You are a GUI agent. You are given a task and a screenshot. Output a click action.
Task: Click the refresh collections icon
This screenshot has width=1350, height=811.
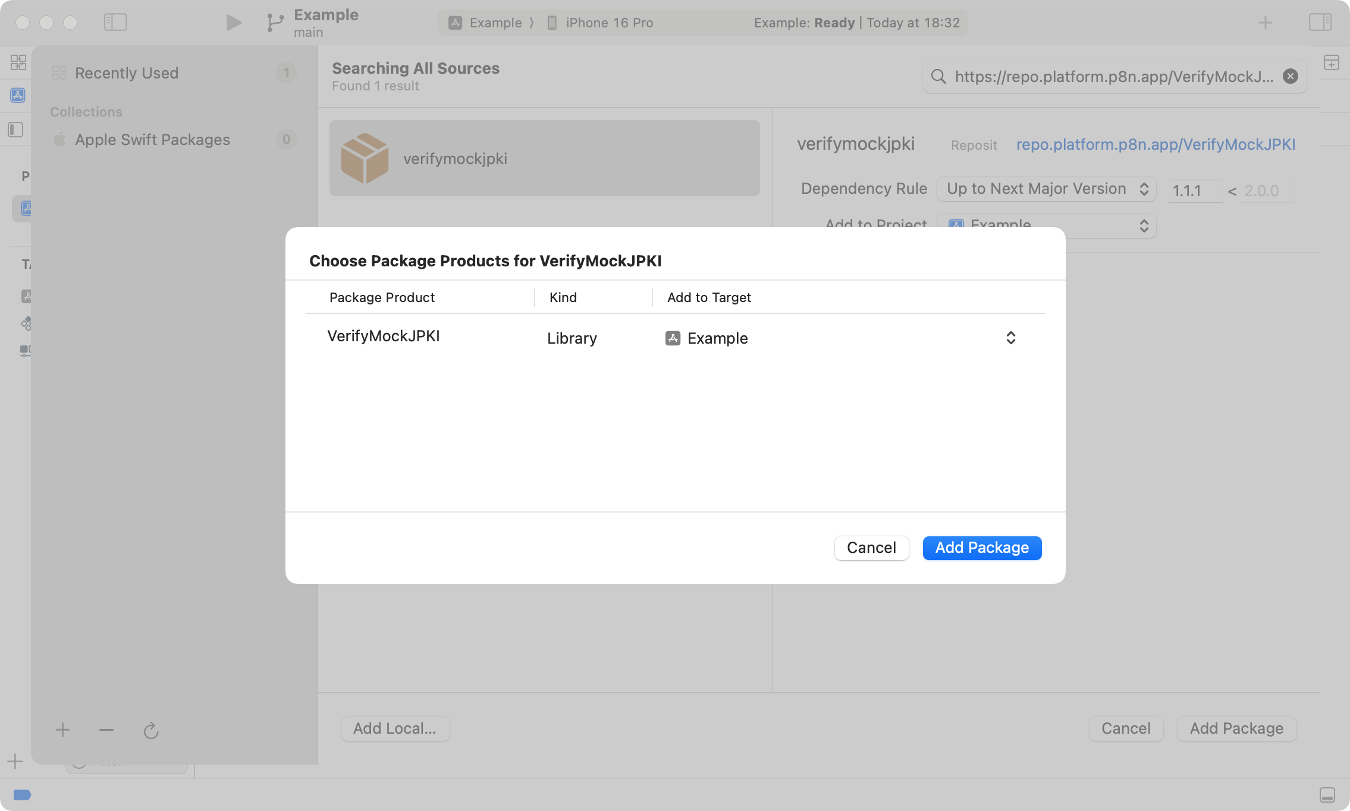click(x=151, y=730)
